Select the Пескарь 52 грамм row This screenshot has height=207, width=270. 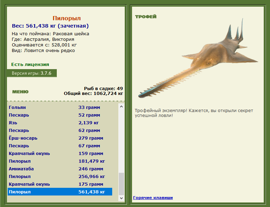tap(60, 115)
